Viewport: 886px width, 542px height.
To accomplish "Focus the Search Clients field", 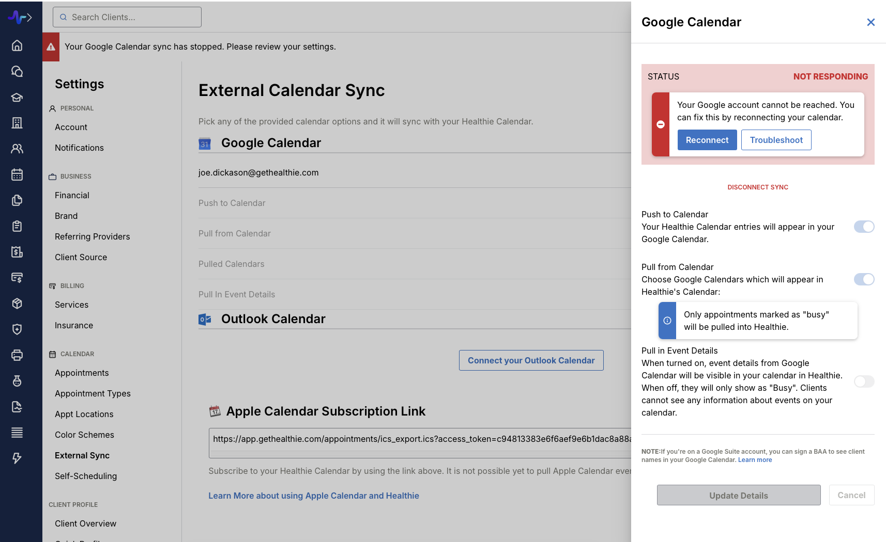I will [x=127, y=17].
